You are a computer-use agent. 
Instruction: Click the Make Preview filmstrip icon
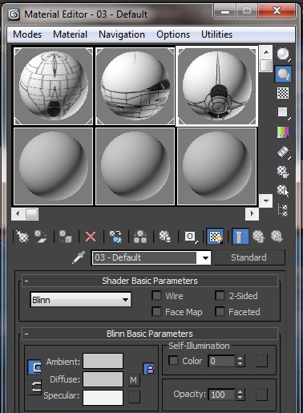pyautogui.click(x=283, y=152)
